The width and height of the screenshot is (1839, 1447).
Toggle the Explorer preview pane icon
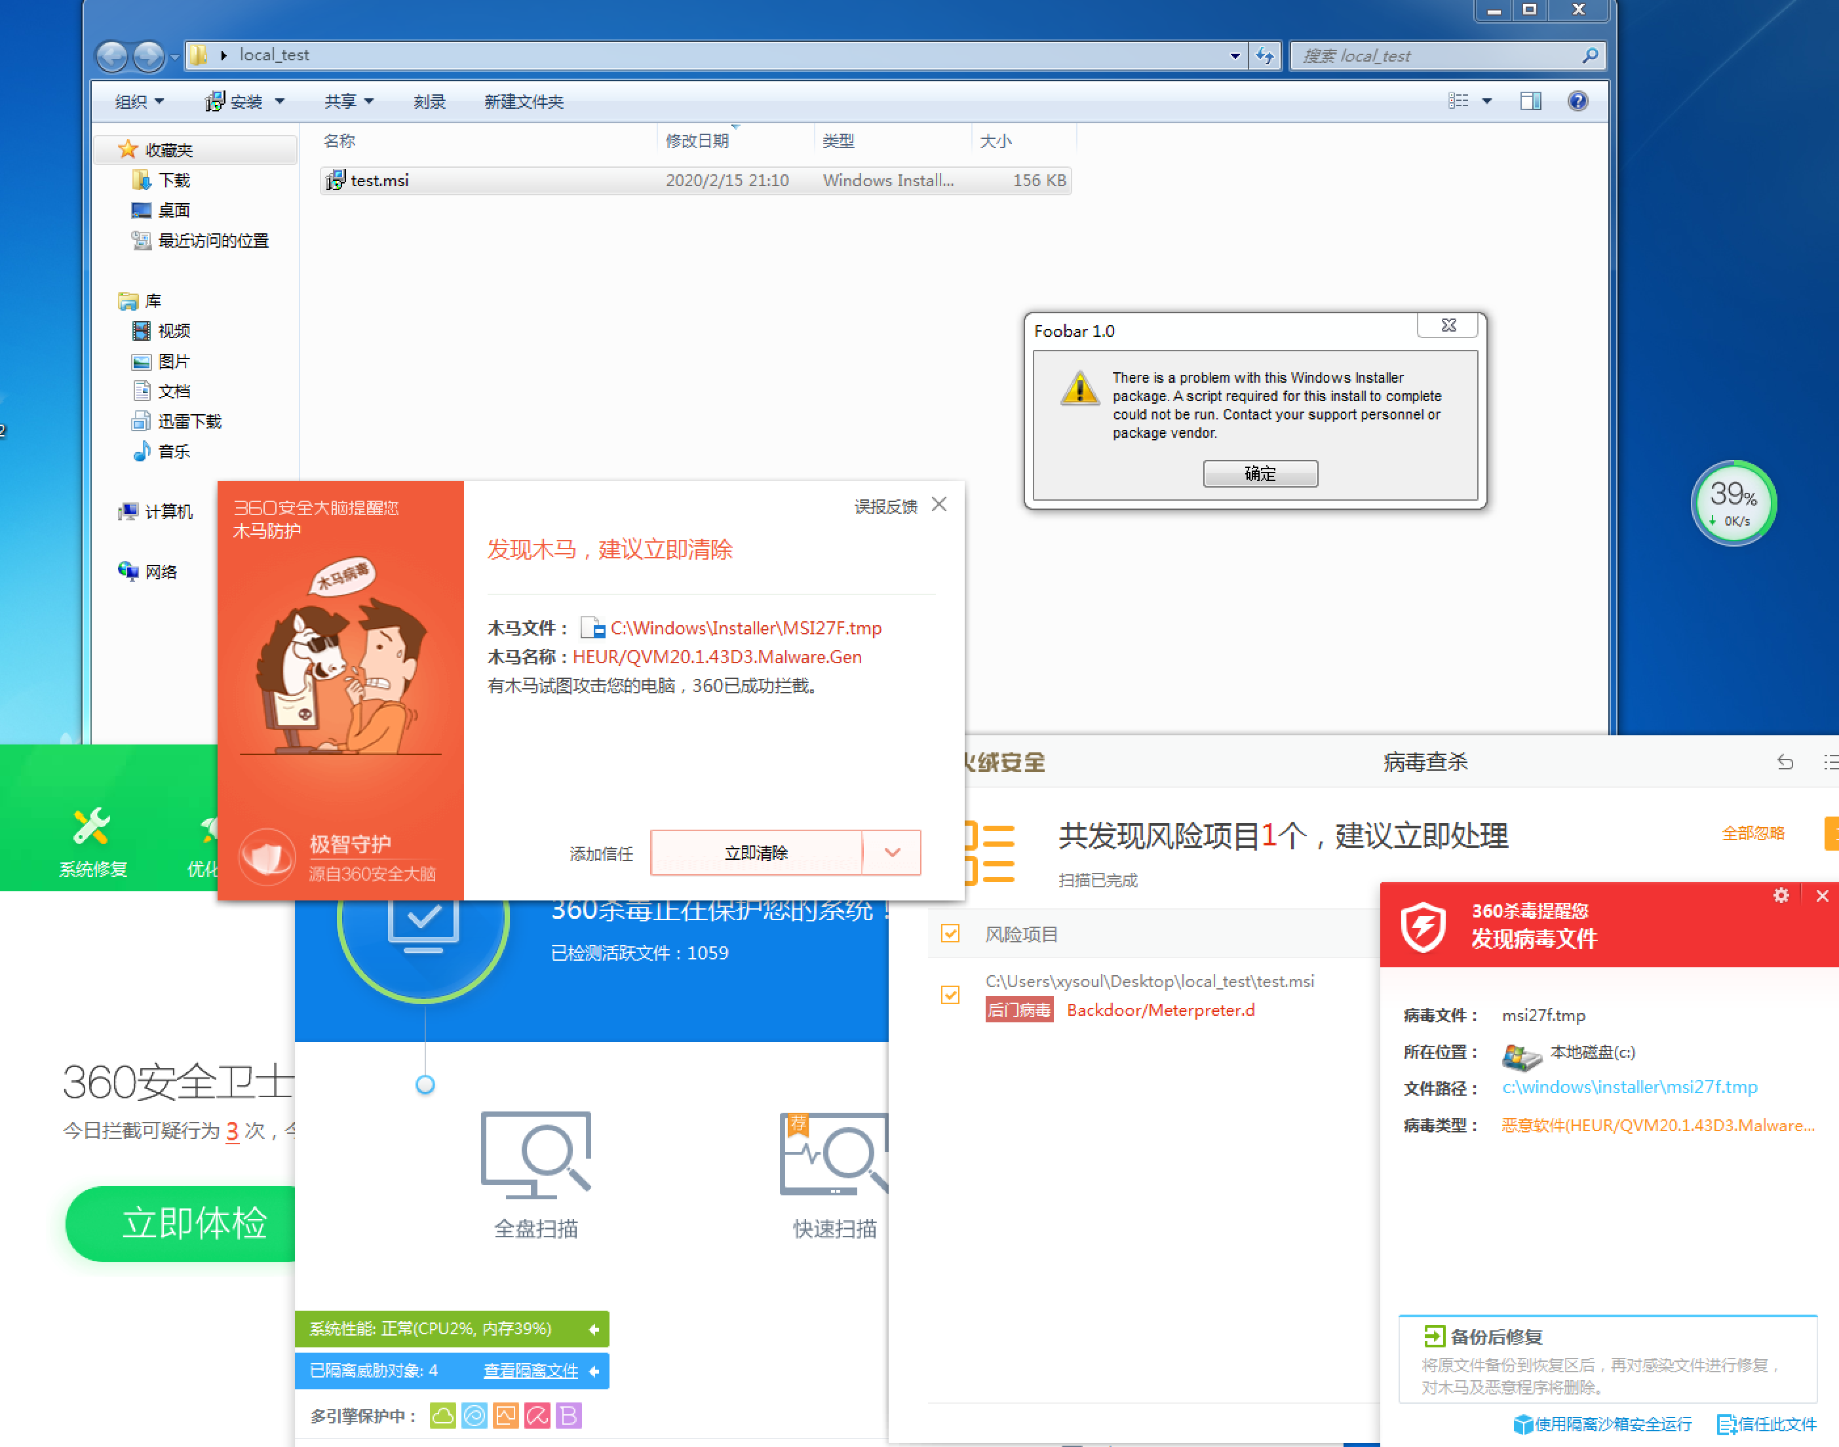[1530, 102]
